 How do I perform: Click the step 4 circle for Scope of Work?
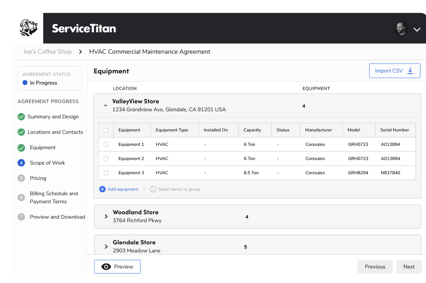(x=21, y=163)
